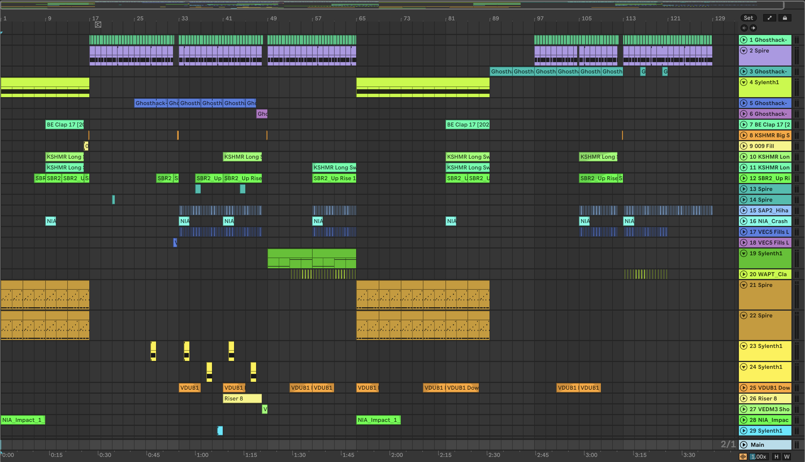The image size is (805, 462).
Task: Select the first NIA_Impact_1 clip at bar 1
Action: 23,420
